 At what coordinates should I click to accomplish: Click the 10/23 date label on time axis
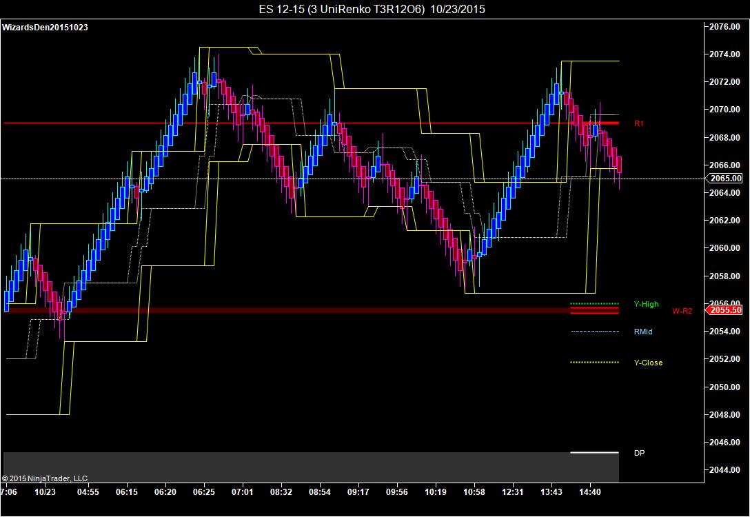45,492
